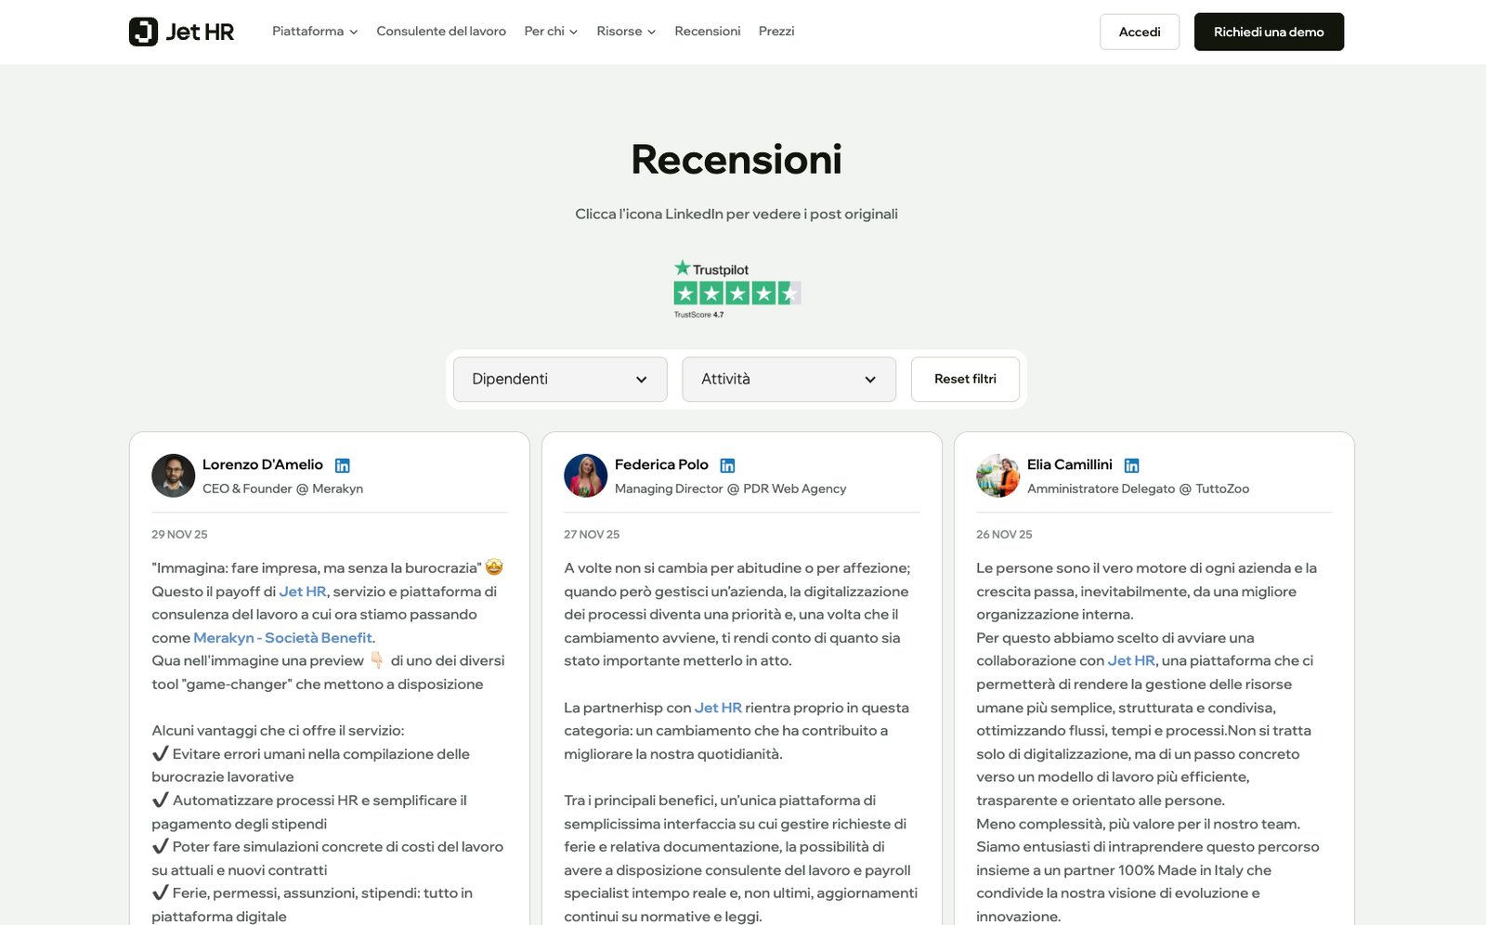Open the Piattaforma menu
This screenshot has height=925, width=1486.
coord(315,32)
